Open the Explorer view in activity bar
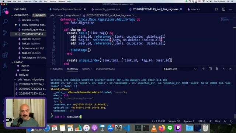The image size is (236, 133). coord(5,11)
